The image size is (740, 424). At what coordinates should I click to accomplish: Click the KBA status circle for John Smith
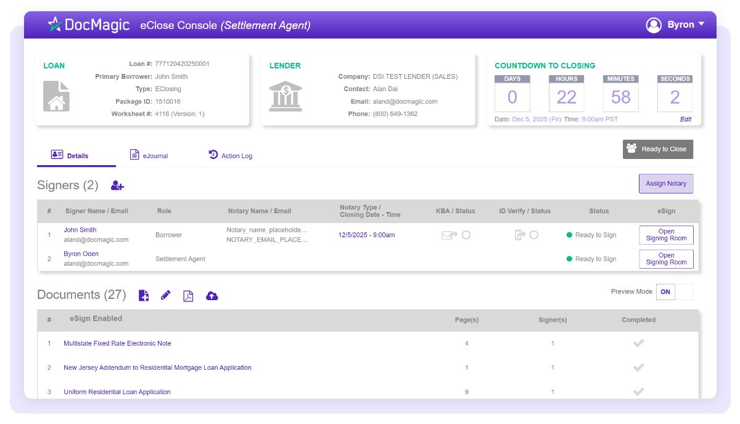467,235
